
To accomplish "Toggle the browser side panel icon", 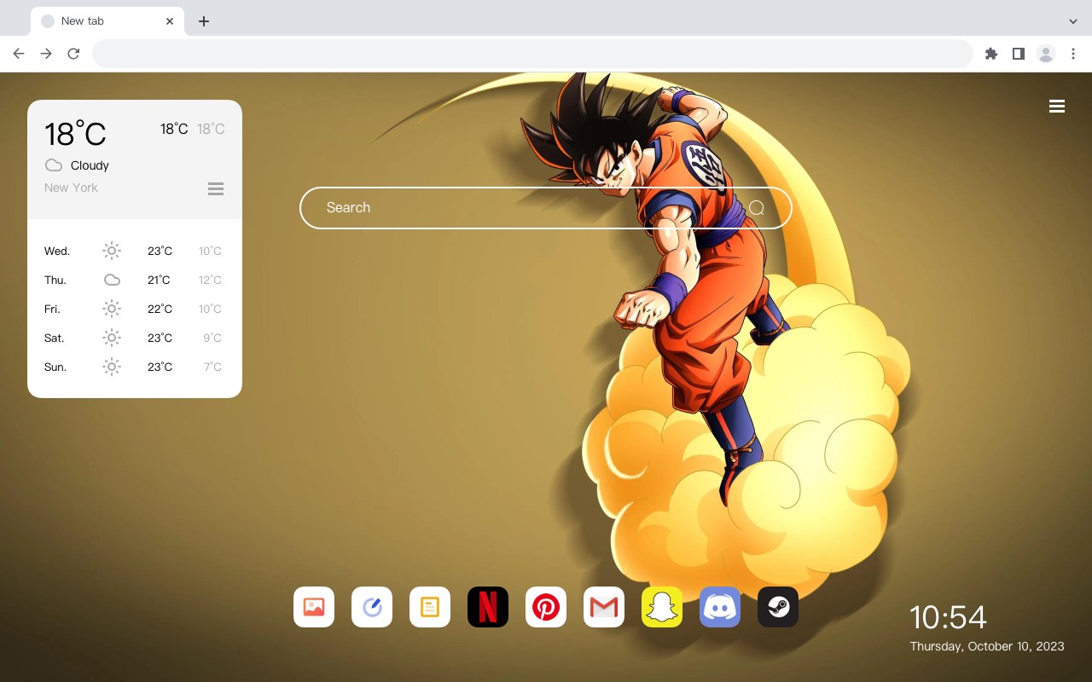I will coord(1018,54).
